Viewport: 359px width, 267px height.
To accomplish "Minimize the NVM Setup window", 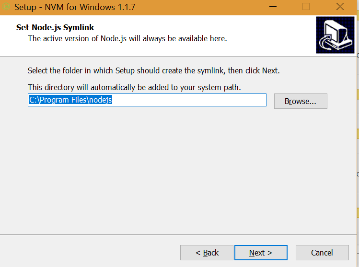I will (x=273, y=7).
